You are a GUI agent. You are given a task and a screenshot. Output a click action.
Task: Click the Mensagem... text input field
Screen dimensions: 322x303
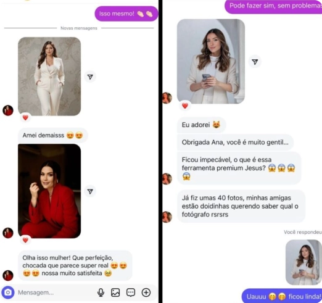click(56, 293)
